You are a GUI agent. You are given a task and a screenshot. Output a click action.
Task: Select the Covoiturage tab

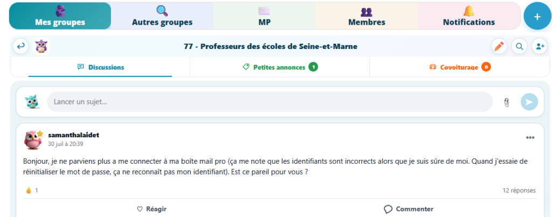coord(460,67)
